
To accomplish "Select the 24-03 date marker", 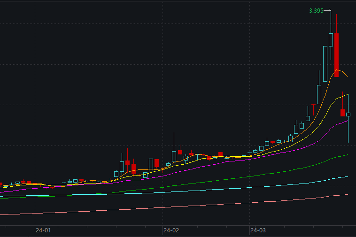I will pyautogui.click(x=258, y=230).
